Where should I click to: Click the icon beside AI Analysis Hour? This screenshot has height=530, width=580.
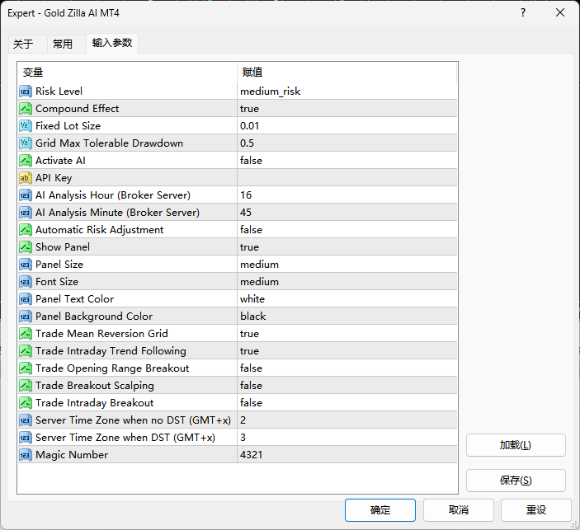(x=26, y=195)
